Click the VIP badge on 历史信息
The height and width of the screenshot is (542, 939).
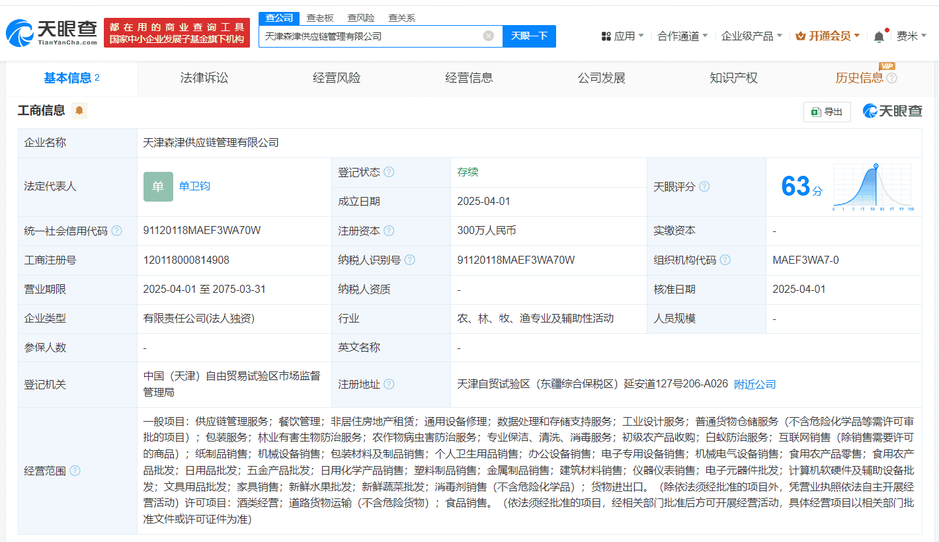pos(887,66)
